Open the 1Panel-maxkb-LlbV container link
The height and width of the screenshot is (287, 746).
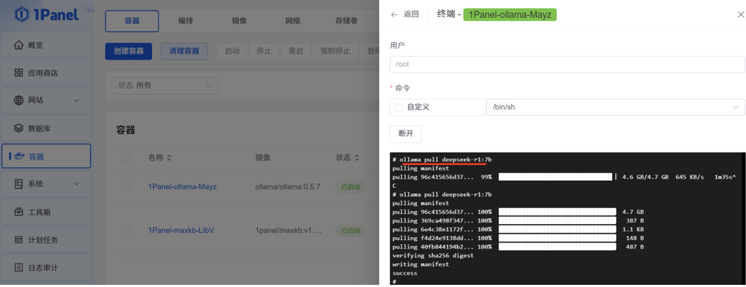(181, 230)
